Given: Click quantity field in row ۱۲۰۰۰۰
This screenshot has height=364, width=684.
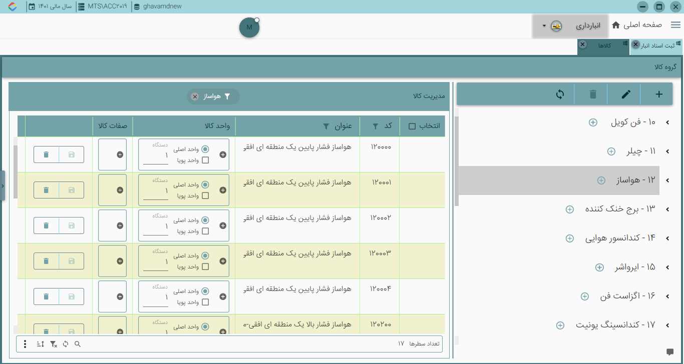Looking at the screenshot, I should pyautogui.click(x=156, y=156).
